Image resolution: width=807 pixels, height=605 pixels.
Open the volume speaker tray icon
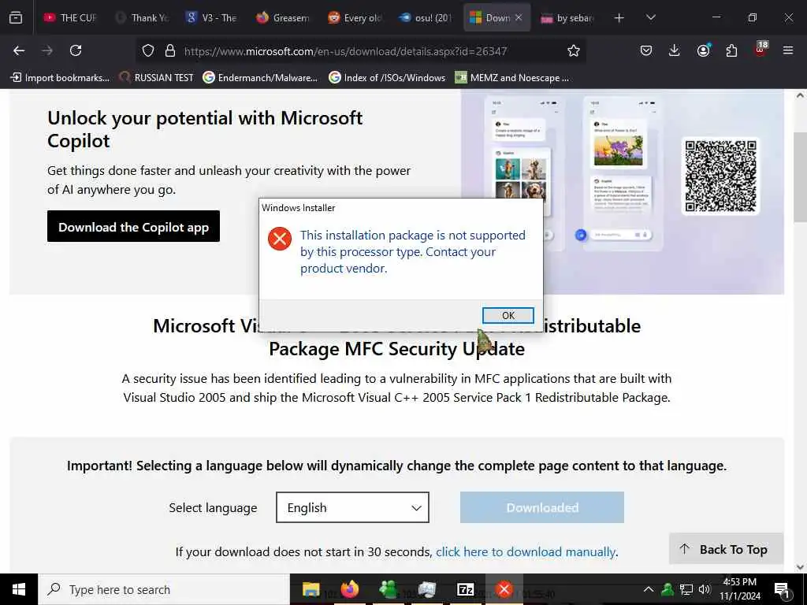point(705,589)
